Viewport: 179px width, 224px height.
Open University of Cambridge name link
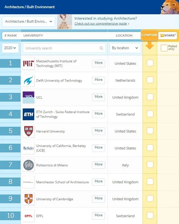coord(55,199)
